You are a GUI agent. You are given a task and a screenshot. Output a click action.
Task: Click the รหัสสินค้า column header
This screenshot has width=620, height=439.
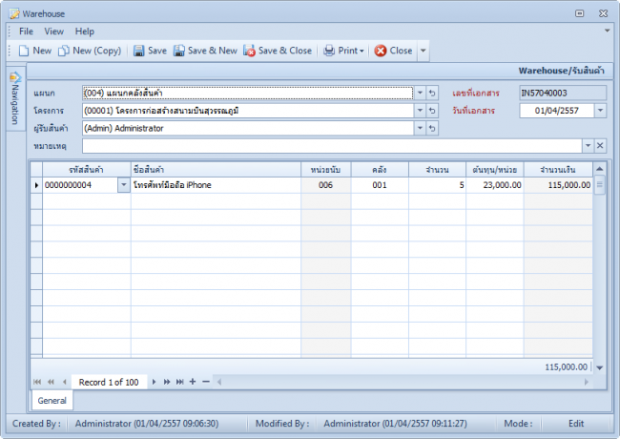click(x=87, y=170)
